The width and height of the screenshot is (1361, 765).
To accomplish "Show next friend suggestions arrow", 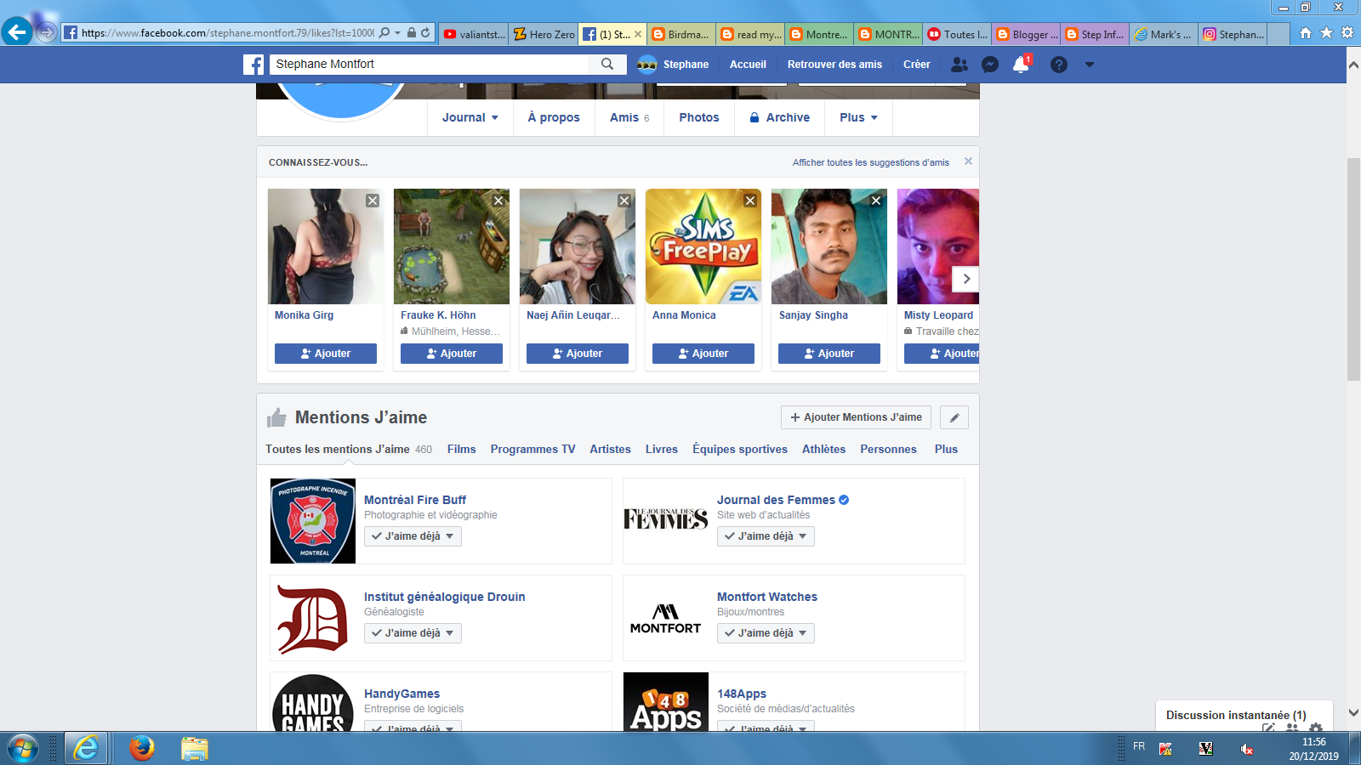I will coord(965,279).
